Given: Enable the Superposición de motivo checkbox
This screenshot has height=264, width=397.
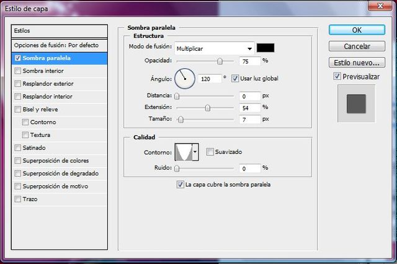Looking at the screenshot, I should (x=17, y=187).
